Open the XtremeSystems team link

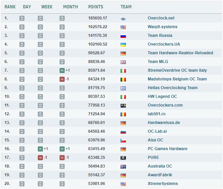163,184
